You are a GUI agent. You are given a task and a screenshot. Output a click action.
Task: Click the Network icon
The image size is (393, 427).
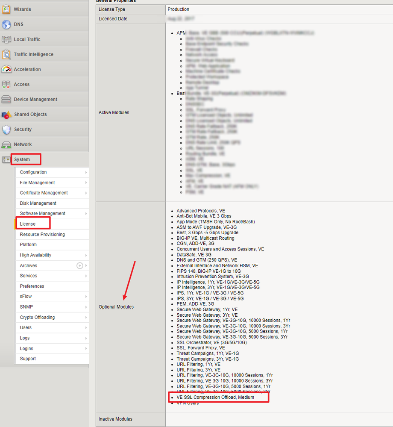click(x=6, y=144)
